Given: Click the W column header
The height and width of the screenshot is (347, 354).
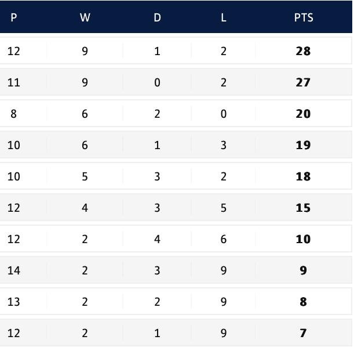Looking at the screenshot, I should click(85, 17).
